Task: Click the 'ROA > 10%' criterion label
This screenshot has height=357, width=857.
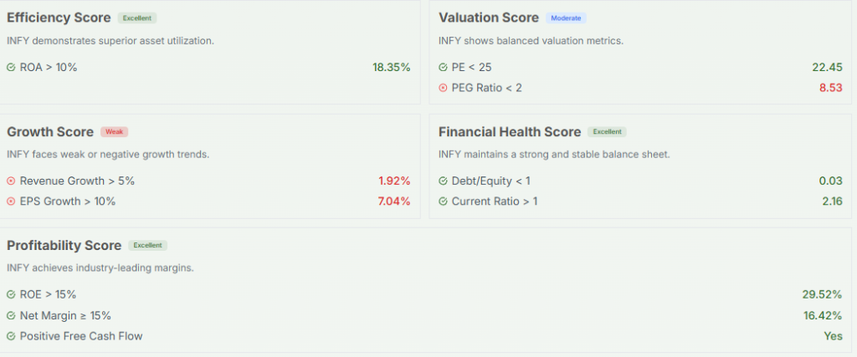Action: click(x=49, y=68)
